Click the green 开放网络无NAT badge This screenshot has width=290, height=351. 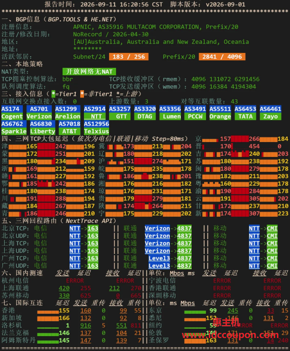coord(89,71)
